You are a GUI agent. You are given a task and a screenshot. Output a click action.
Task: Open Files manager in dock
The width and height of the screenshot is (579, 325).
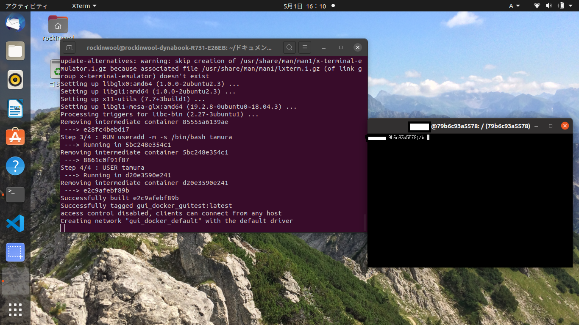point(15,51)
